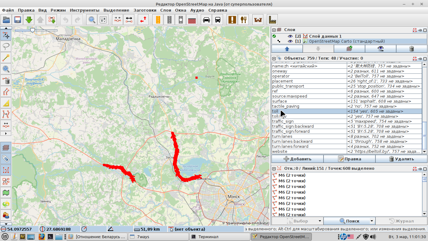Click the magnifier search icon in the top toolbar
The image size is (428, 241).
click(x=92, y=20)
